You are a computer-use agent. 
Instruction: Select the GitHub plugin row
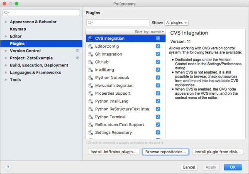pos(126,62)
